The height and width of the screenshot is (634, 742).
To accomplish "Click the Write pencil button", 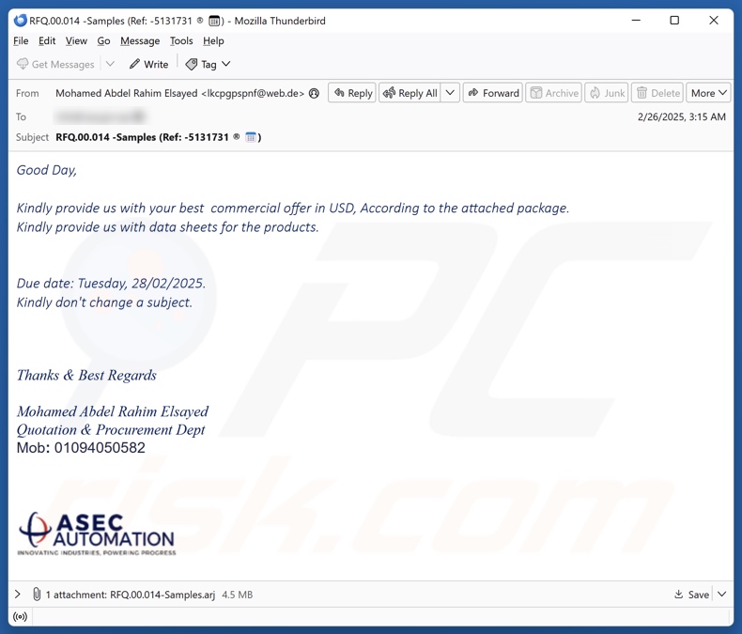I will [148, 64].
